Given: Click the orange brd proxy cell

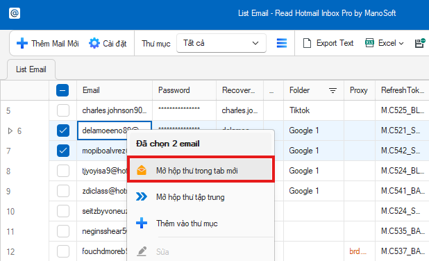Looking at the screenshot, I should click(x=359, y=251).
